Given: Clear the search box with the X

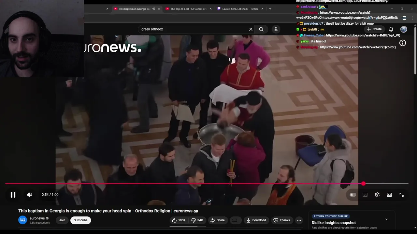Looking at the screenshot, I should tap(251, 29).
